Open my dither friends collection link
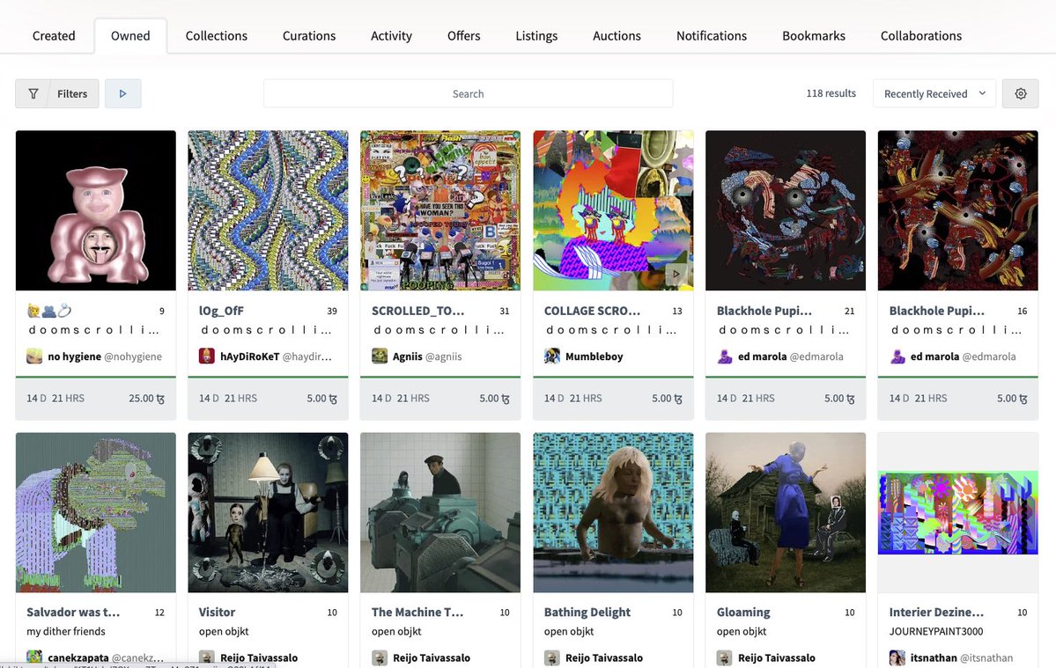The image size is (1056, 668). (x=66, y=631)
